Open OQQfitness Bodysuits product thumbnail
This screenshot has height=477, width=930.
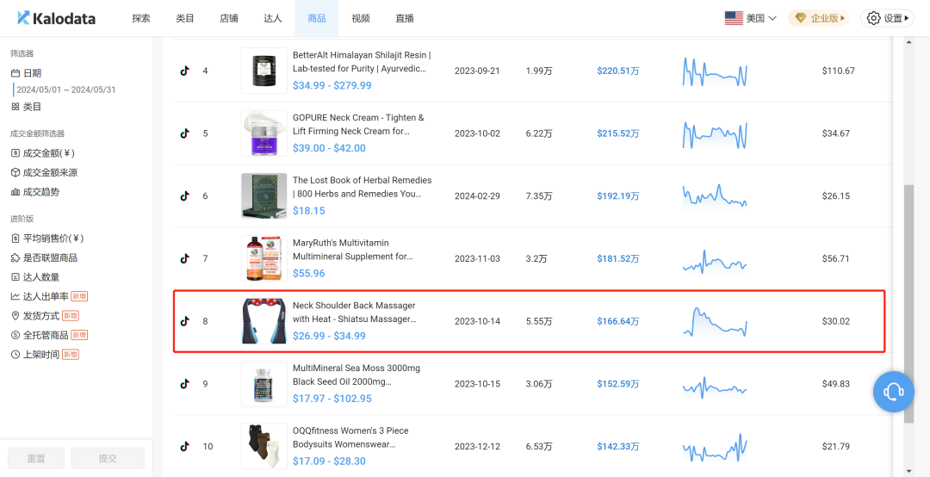tap(264, 446)
